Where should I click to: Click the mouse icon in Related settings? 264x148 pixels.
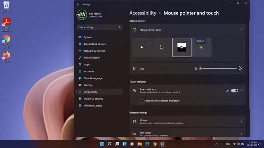pos(134,122)
